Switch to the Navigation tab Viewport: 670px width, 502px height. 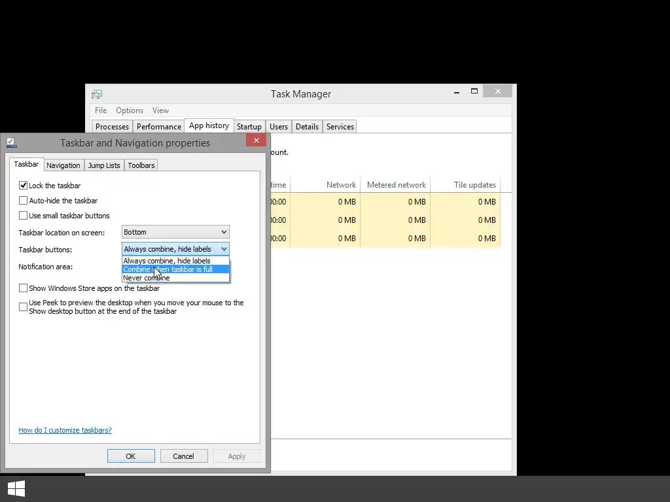point(63,165)
